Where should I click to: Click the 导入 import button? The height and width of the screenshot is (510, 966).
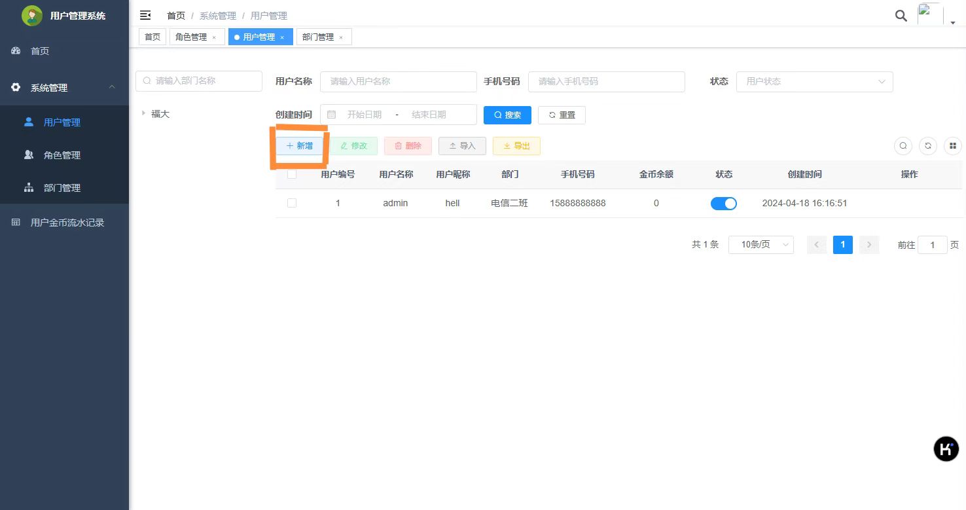pos(462,146)
